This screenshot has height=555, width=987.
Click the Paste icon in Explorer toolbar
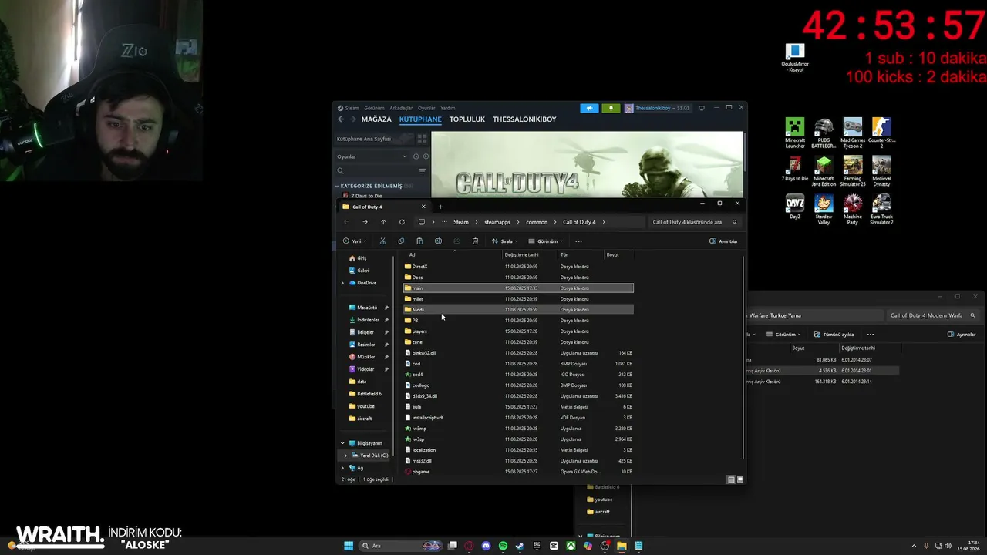419,241
